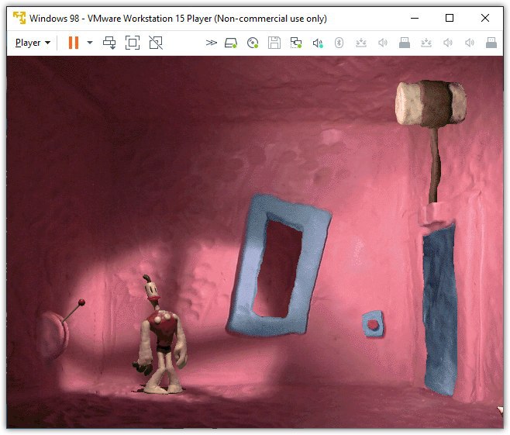
Task: Click the Bluetooth device icon
Action: 339,43
